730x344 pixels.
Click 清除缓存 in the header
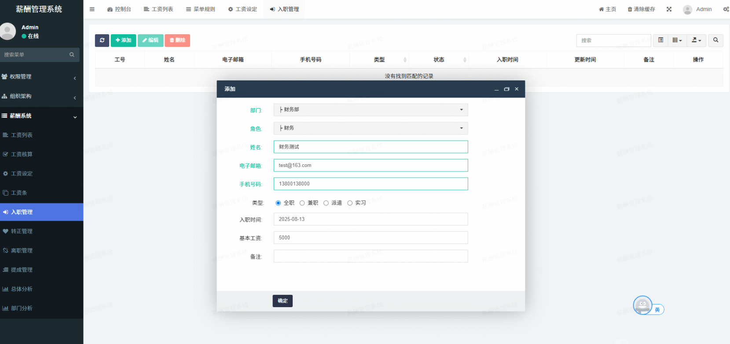[x=641, y=9]
